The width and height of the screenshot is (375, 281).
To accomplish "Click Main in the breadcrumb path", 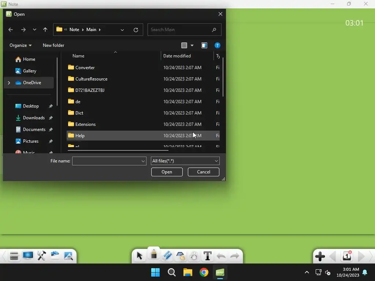I will [x=91, y=30].
